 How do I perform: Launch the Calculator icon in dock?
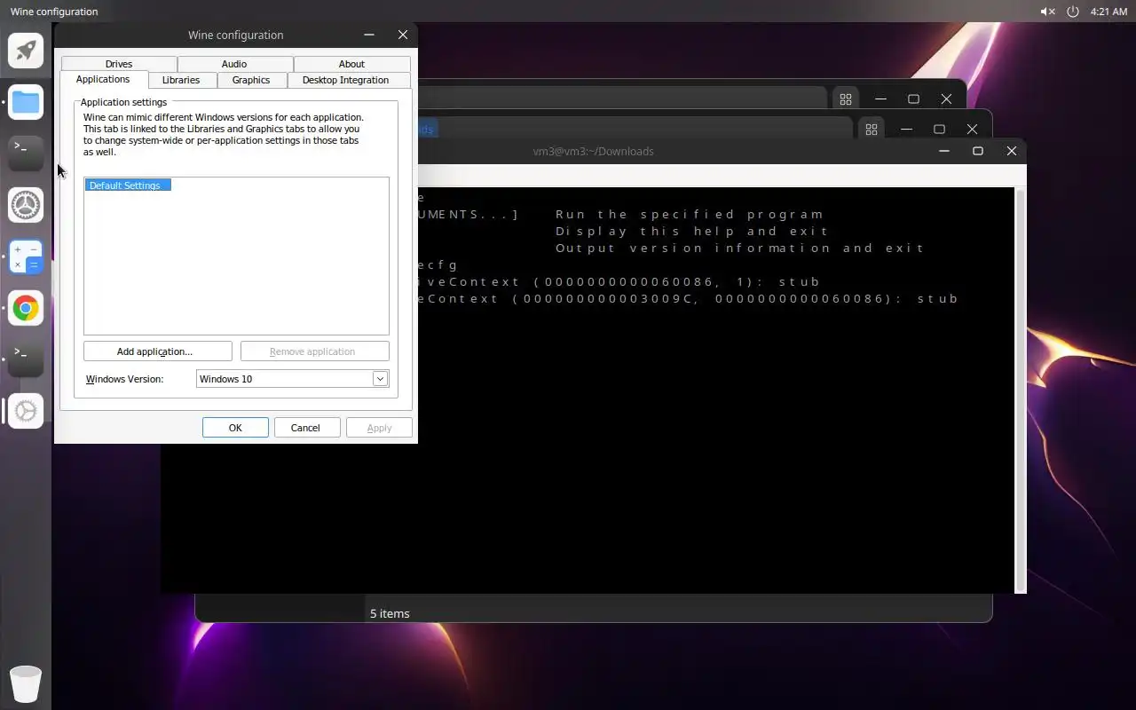click(26, 256)
